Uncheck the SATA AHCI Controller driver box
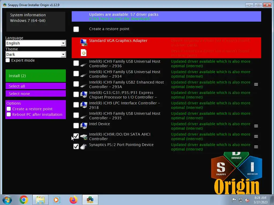 [76, 136]
